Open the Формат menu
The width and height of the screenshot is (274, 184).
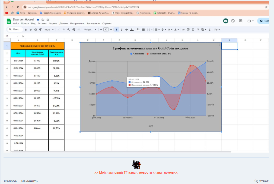[53, 23]
